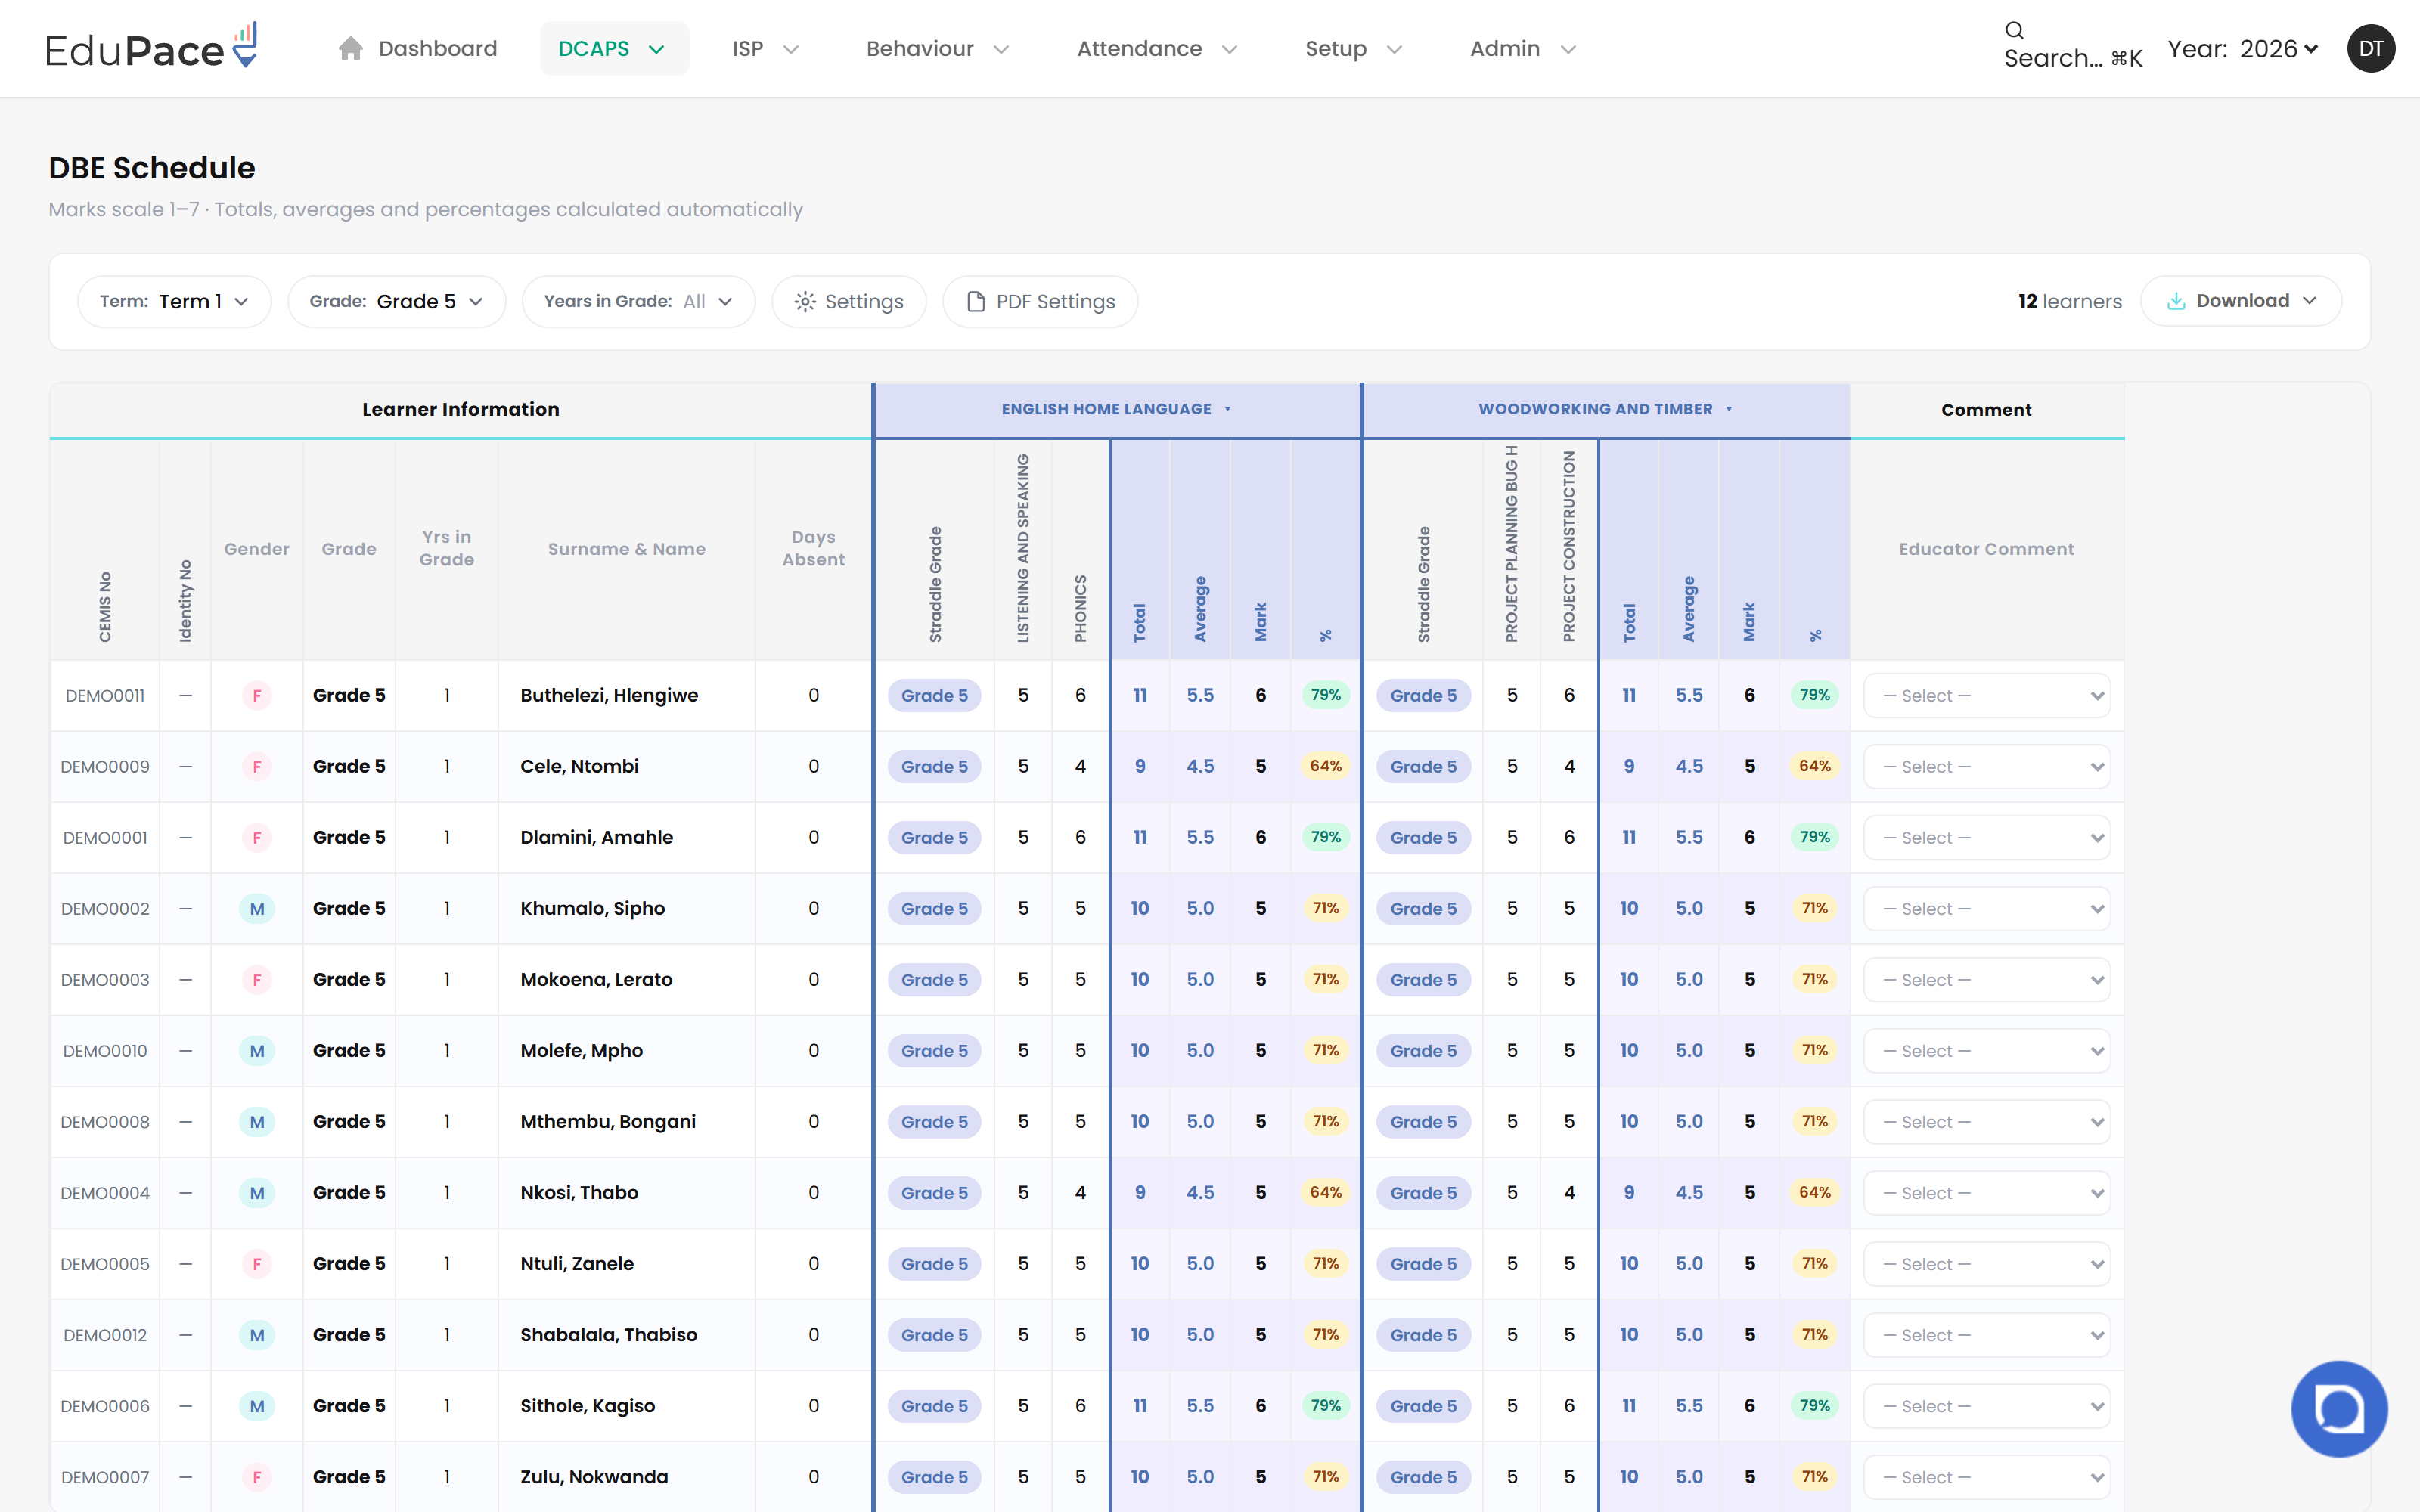Click the name Mthembu, Bongani

tap(608, 1121)
